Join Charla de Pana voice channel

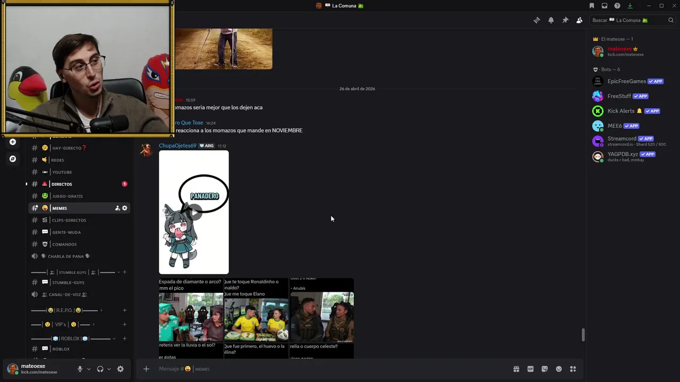[80, 256]
